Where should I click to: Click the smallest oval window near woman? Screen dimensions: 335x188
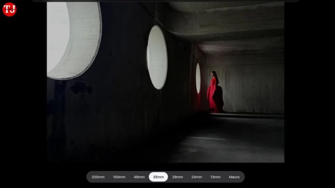click(x=198, y=78)
